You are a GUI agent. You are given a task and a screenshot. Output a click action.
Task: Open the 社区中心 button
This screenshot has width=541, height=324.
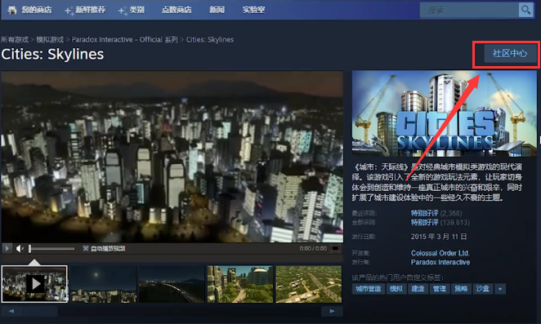pos(510,53)
